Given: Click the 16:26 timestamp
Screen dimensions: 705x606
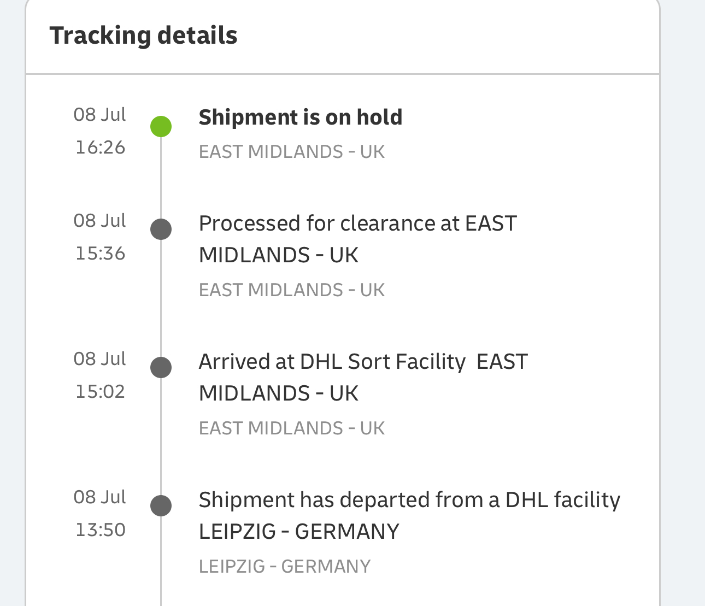Looking at the screenshot, I should (x=100, y=147).
